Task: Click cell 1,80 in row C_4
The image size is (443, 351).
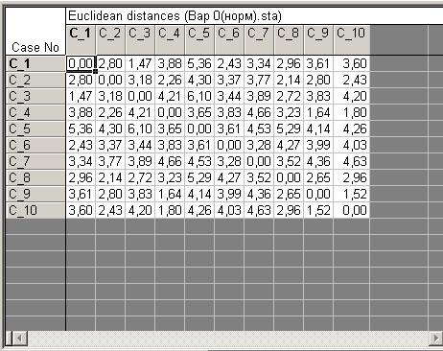Action: (x=352, y=112)
